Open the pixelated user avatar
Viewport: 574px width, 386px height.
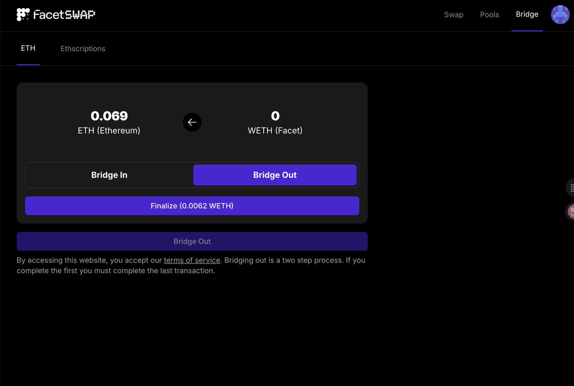pos(560,15)
